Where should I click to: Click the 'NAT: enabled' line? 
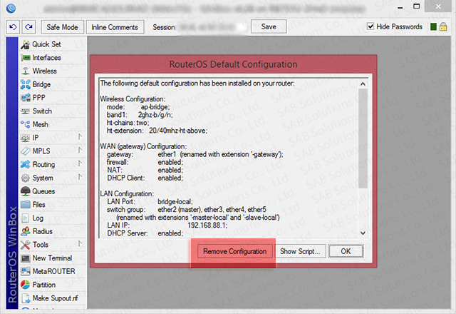click(145, 170)
